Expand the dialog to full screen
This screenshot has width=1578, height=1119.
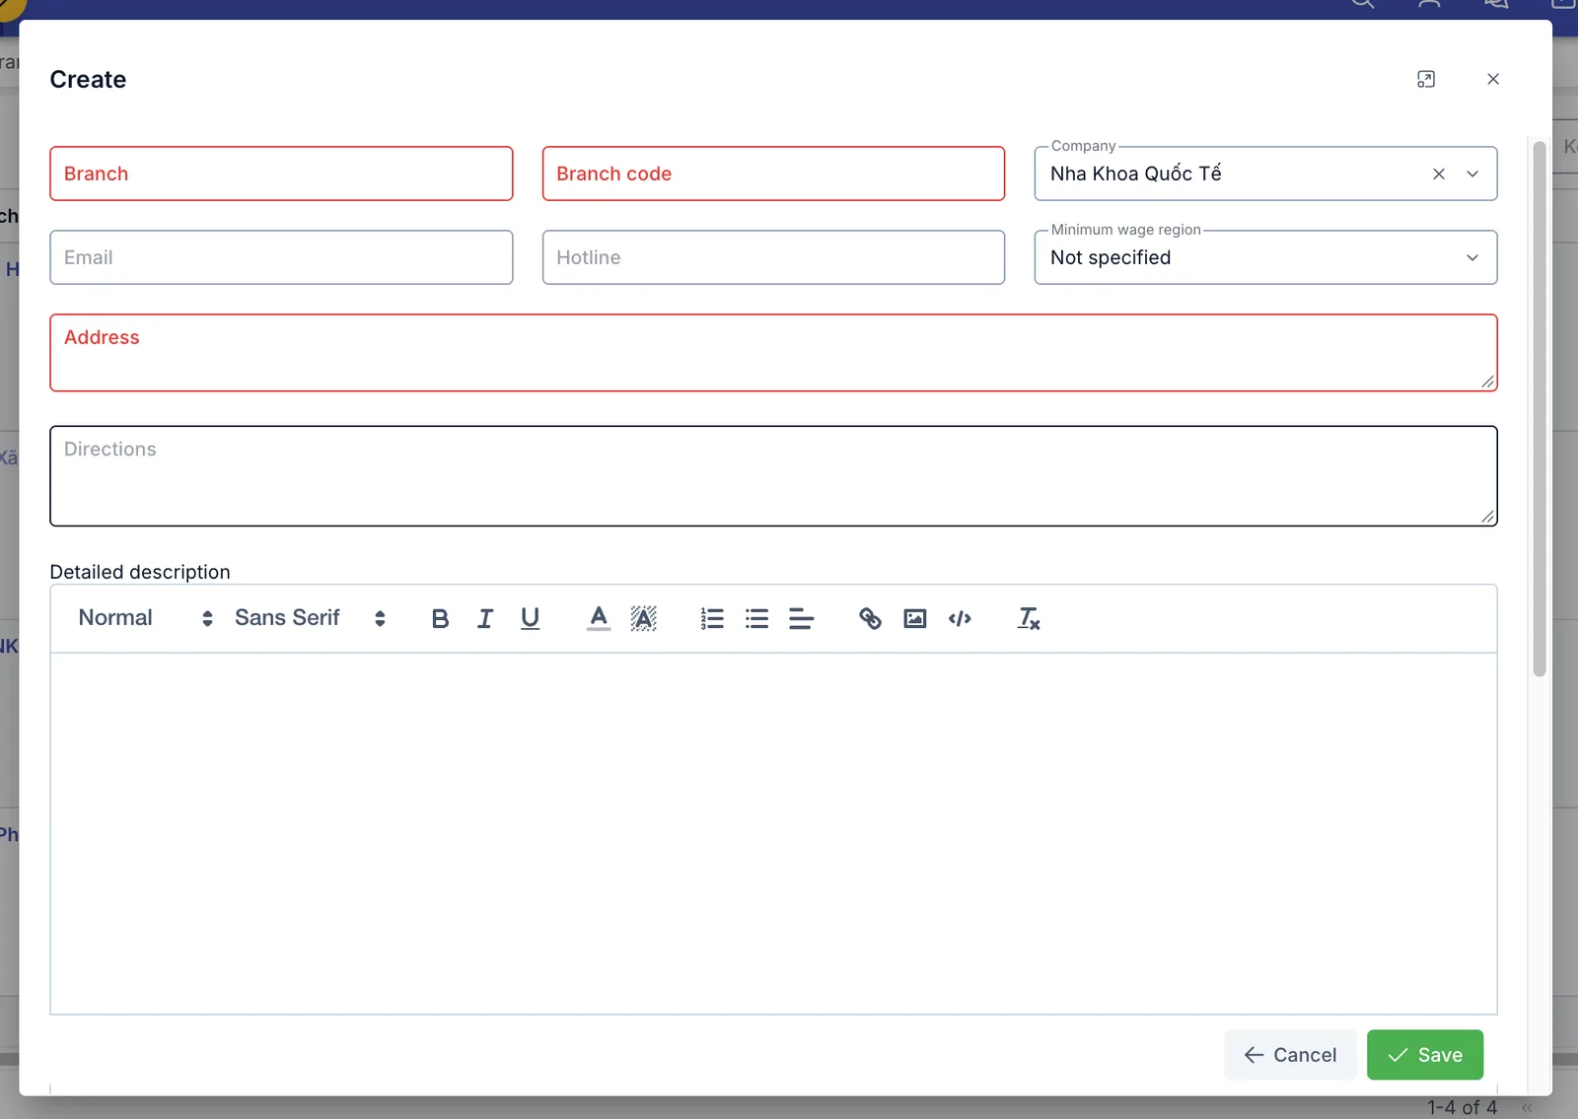pos(1426,79)
